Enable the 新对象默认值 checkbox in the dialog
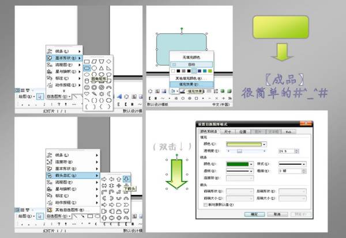Screen dimensions: 346x238 (205, 205)
